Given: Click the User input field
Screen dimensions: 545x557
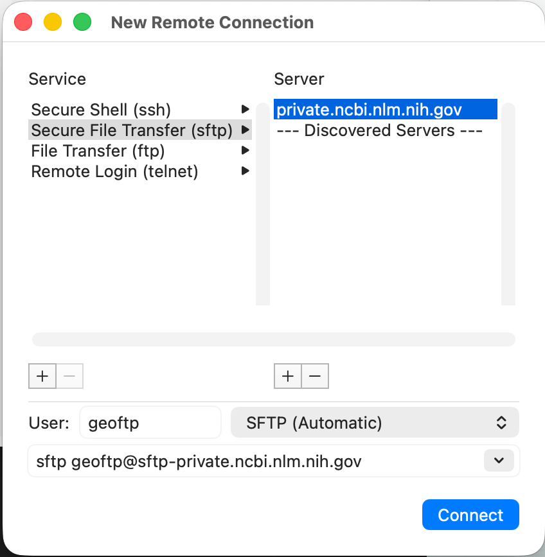Looking at the screenshot, I should click(x=150, y=423).
